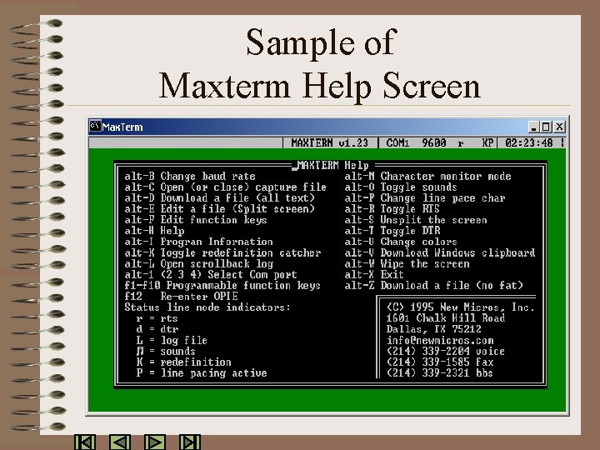Click the 'L = log file' indicator line
The image size is (600, 450).
[172, 340]
